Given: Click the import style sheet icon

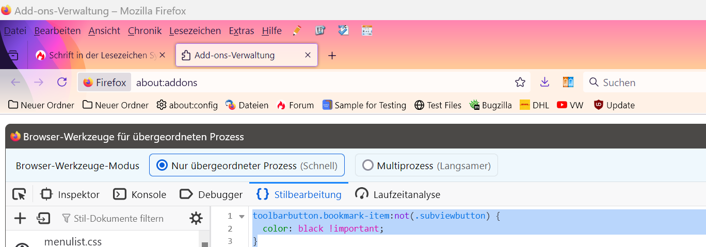Looking at the screenshot, I should click(x=43, y=218).
